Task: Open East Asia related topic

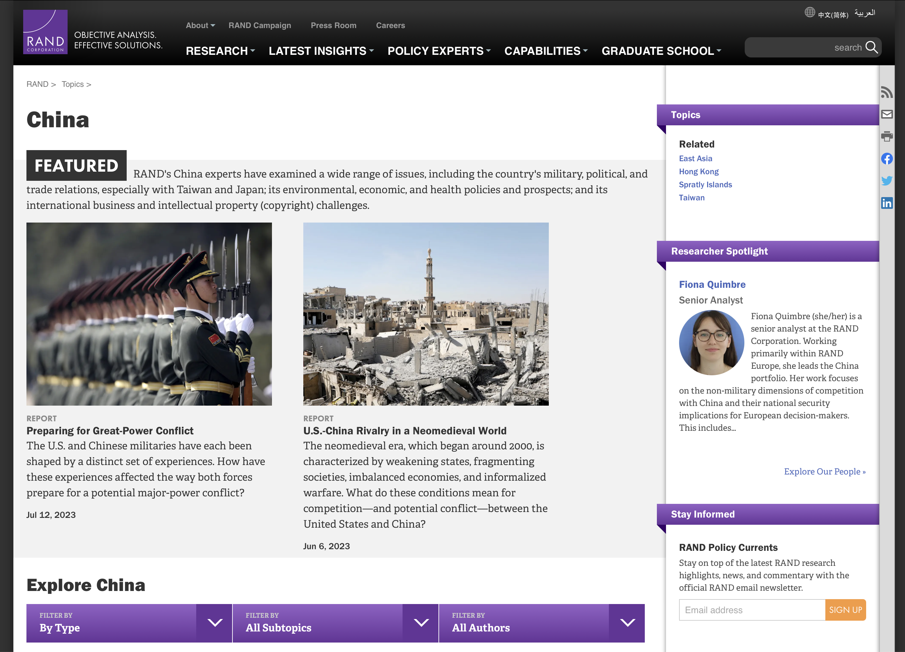Action: [x=695, y=159]
